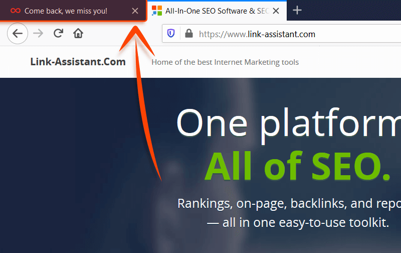Click the colorful favicon on SEO Software tab
The width and height of the screenshot is (401, 253).
tap(157, 11)
